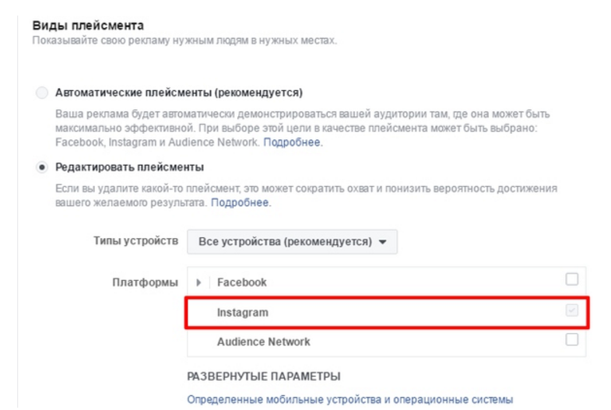Click the РАЗВЕРНУТЫЕ ПАРАМЕТРЫ heading
The image size is (611, 410).
264,377
